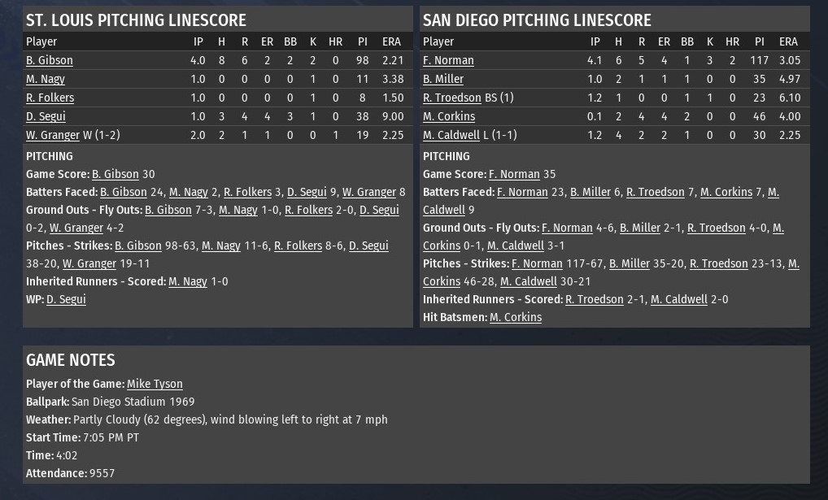
Task: Open D. Segui link beside WP
Action: point(66,299)
